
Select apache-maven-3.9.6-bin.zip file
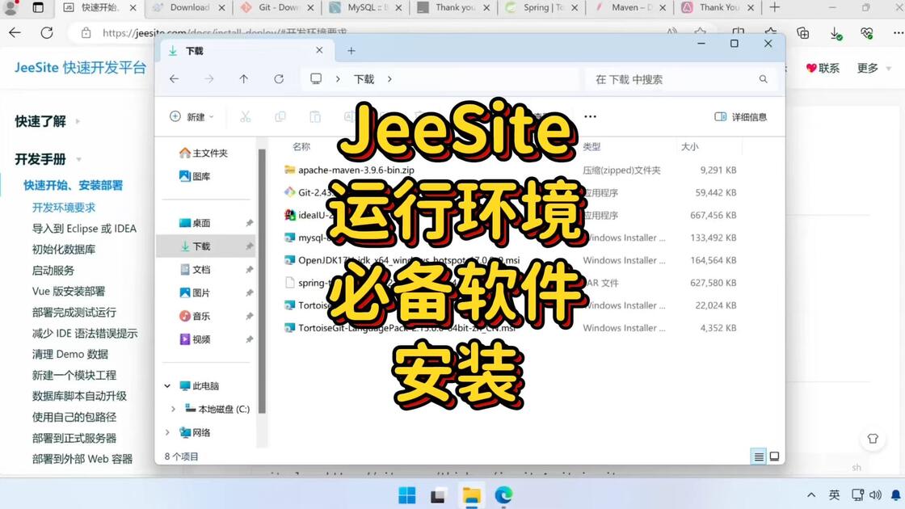point(356,170)
